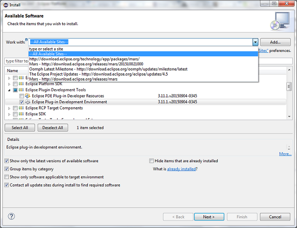Choose --All Available Sites-- in dropdown list
Screen dimensions: 297x228
point(143,54)
